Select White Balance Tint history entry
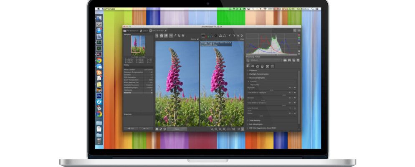This screenshot has width=415, height=167. 138,82
